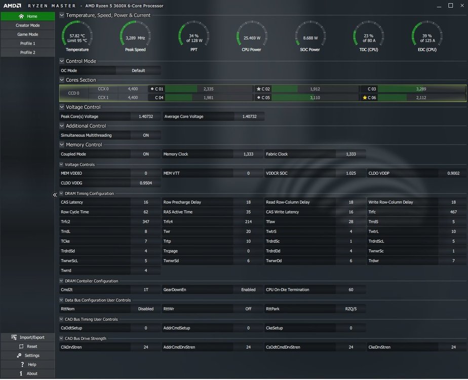The height and width of the screenshot is (380, 468).
Task: Click the CLDO VDDG 0.9504 value
Action: click(146, 183)
